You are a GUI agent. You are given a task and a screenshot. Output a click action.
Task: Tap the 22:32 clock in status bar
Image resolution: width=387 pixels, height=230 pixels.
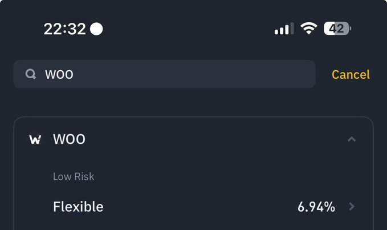[64, 29]
